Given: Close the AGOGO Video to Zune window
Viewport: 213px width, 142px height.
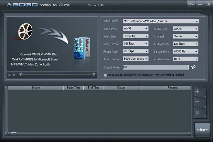Looking at the screenshot, I should click(208, 4).
